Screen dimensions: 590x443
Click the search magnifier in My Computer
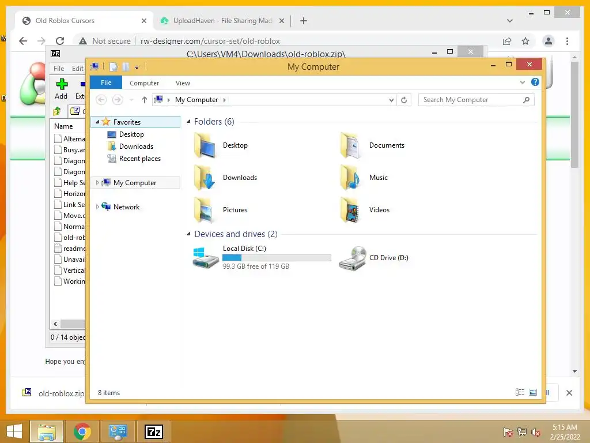pyautogui.click(x=527, y=100)
